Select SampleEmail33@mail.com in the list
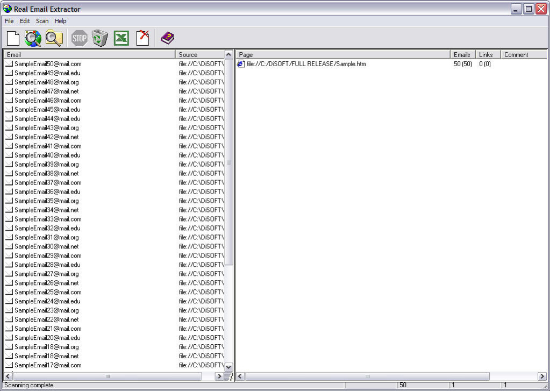Screen dimensions: 550x391 click(x=48, y=219)
